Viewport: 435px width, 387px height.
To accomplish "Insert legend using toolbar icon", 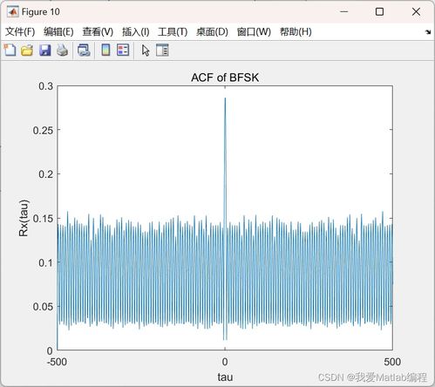I will [123, 50].
